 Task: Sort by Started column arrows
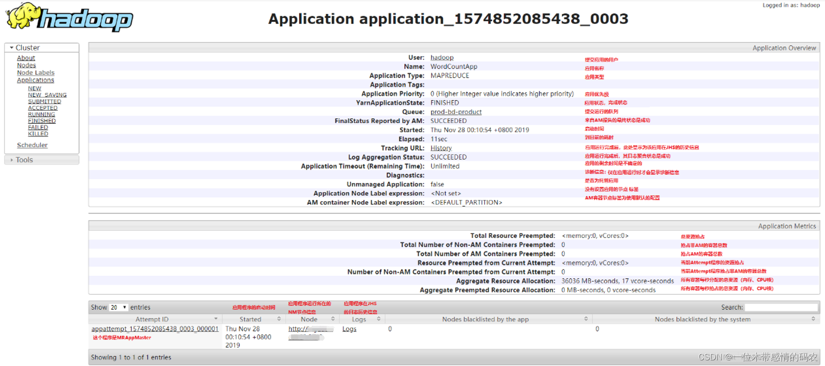pos(279,319)
